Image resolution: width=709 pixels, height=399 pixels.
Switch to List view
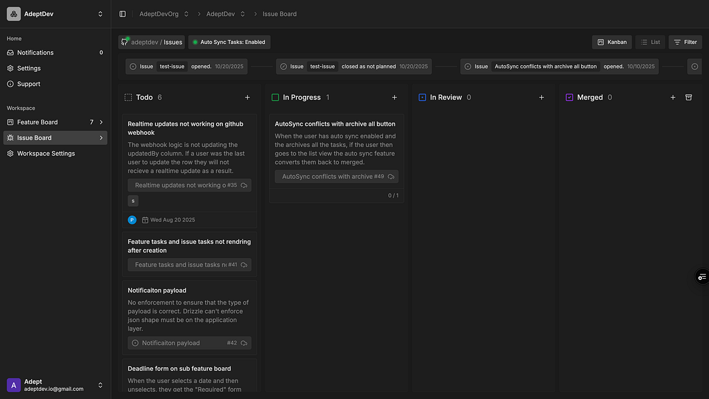pos(650,42)
